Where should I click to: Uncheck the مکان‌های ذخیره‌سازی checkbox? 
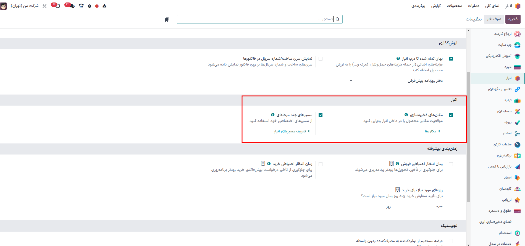(451, 115)
